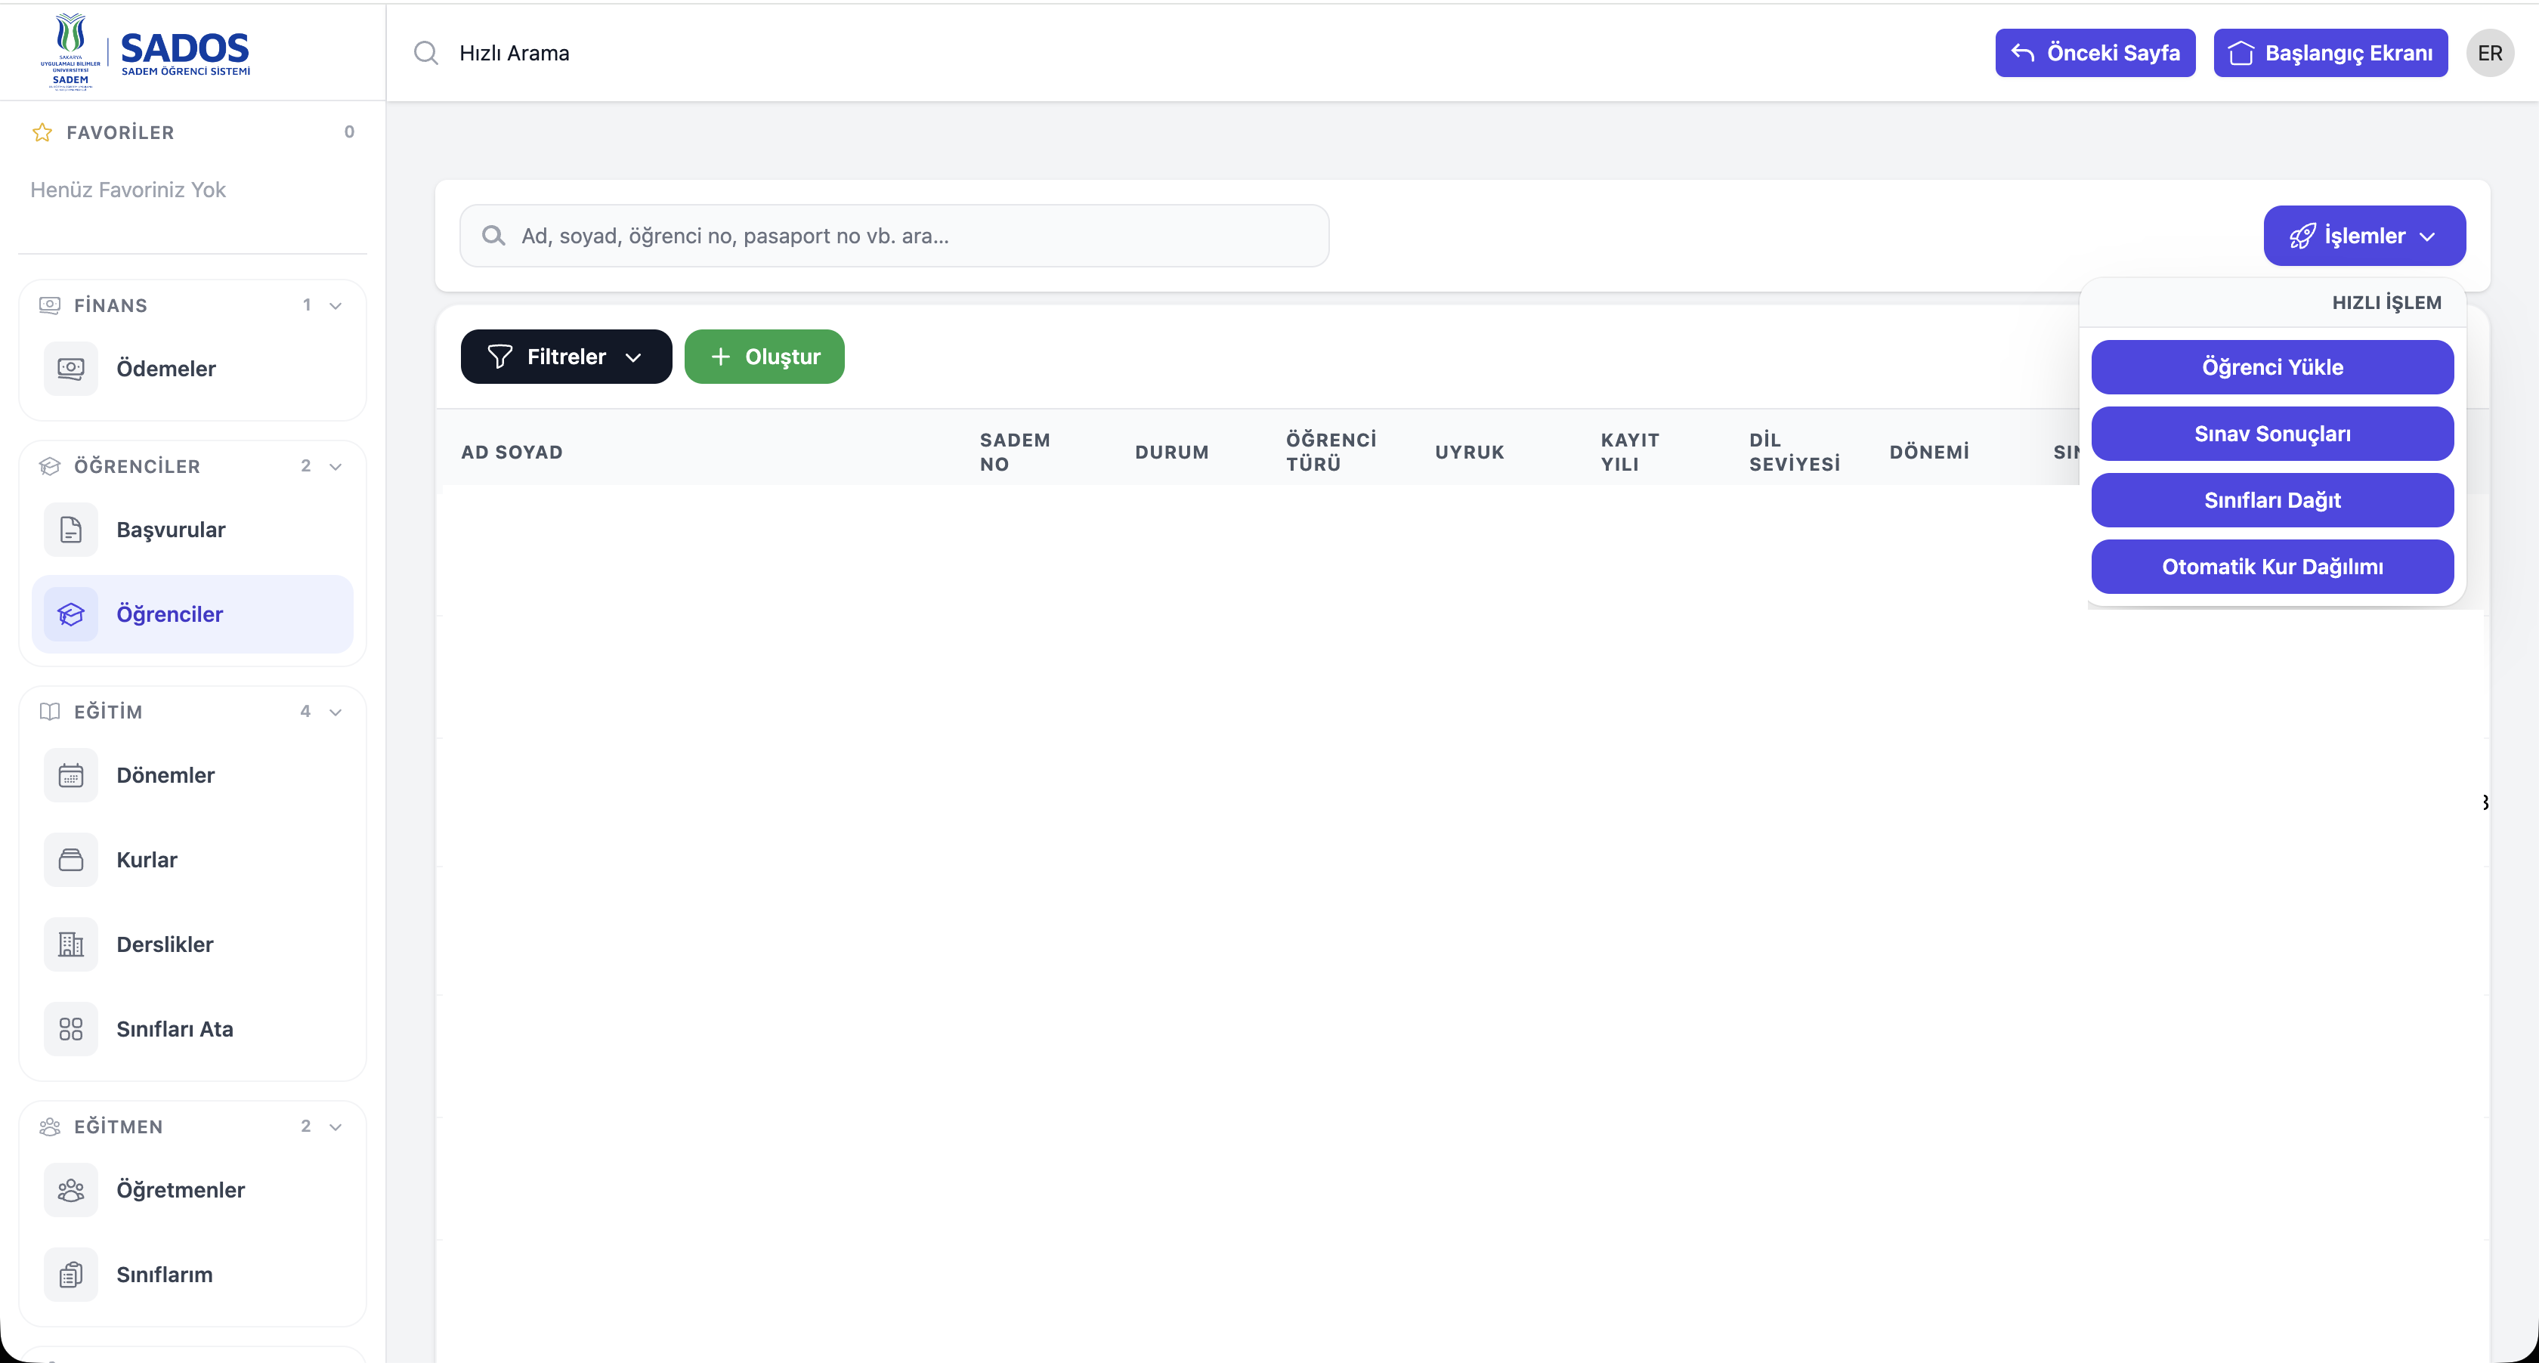Open the Filtreler dropdown chevron
This screenshot has width=2539, height=1363.
click(x=634, y=358)
